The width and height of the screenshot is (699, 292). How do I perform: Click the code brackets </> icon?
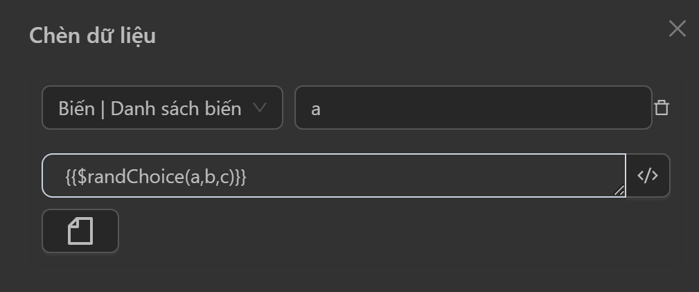[x=648, y=175]
